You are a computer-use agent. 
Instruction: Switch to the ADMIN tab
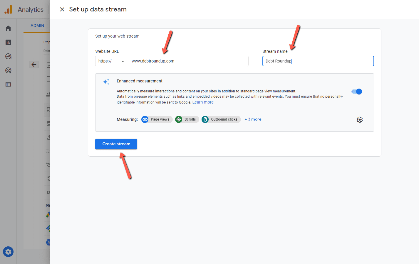(x=37, y=26)
